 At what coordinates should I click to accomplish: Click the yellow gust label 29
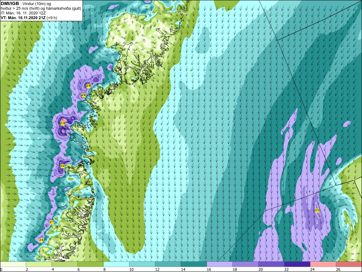(88, 86)
